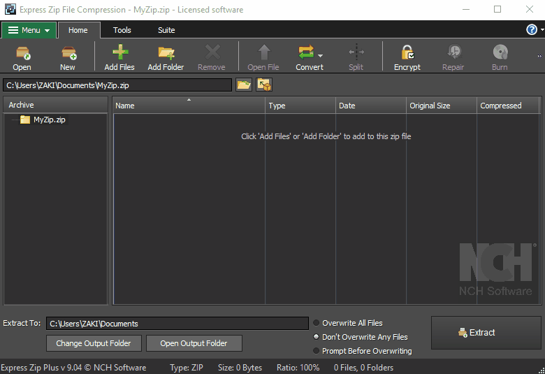Image resolution: width=545 pixels, height=374 pixels.
Task: Sort by the Date column header
Action: click(371, 106)
